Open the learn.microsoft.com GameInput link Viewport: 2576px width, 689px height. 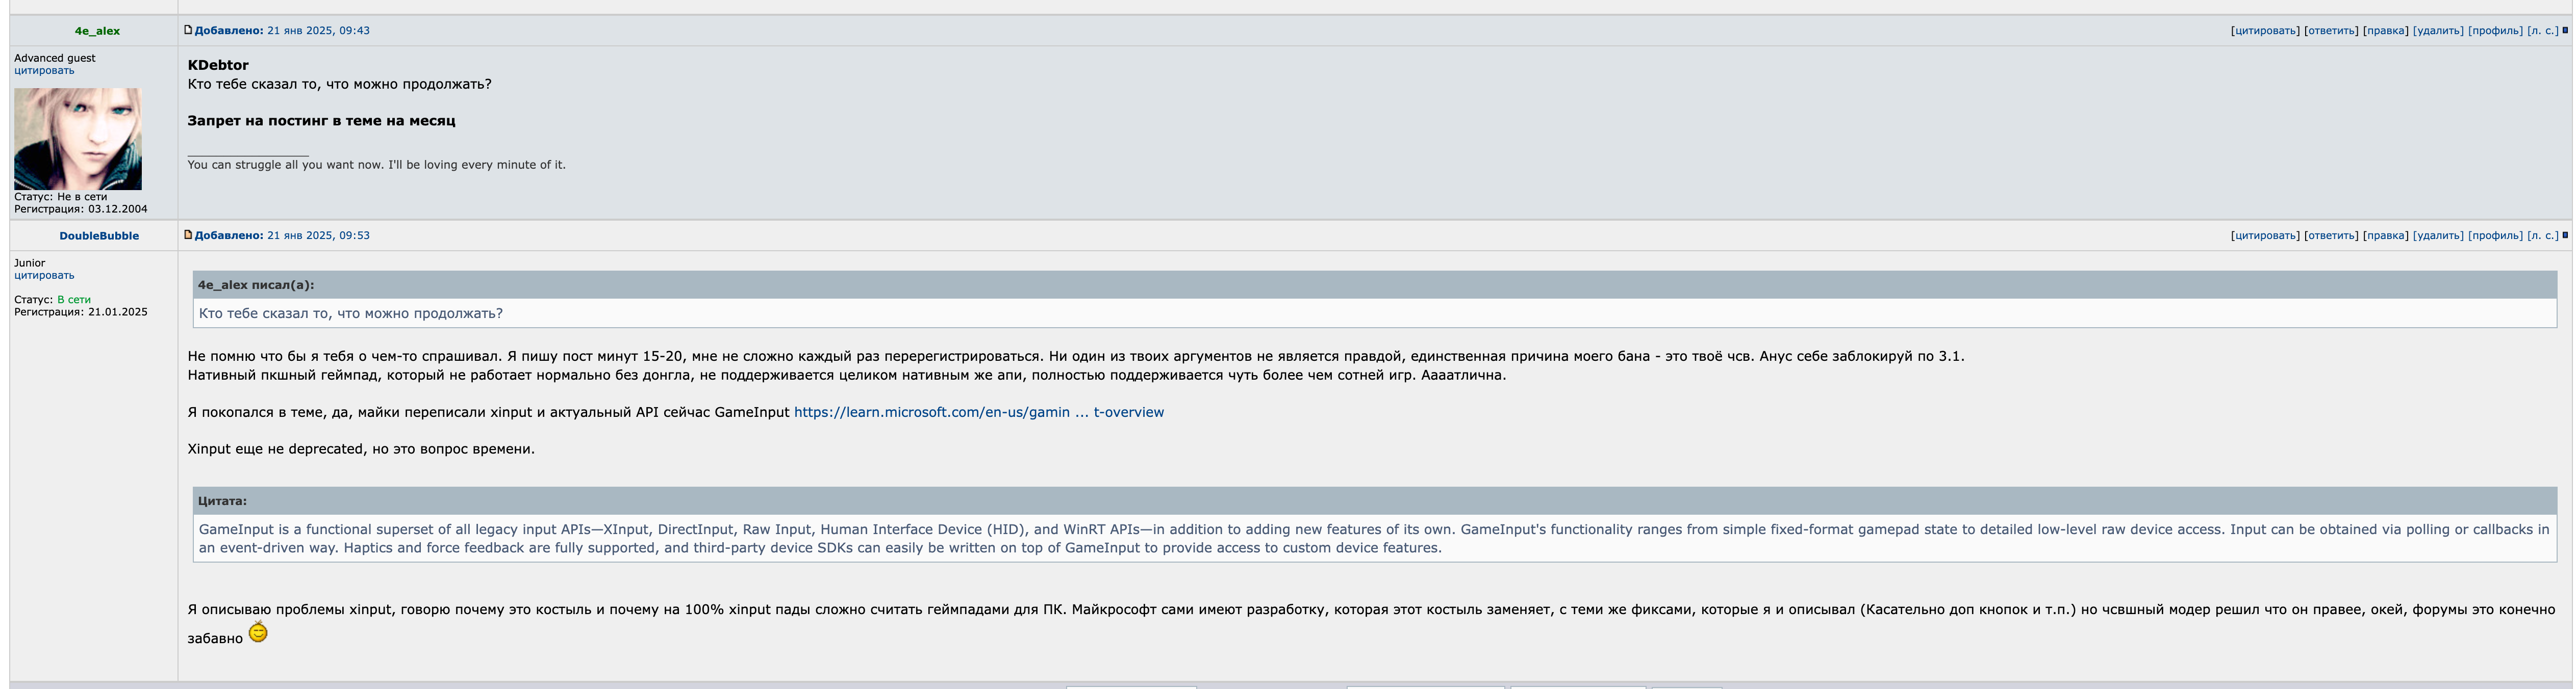tap(978, 412)
